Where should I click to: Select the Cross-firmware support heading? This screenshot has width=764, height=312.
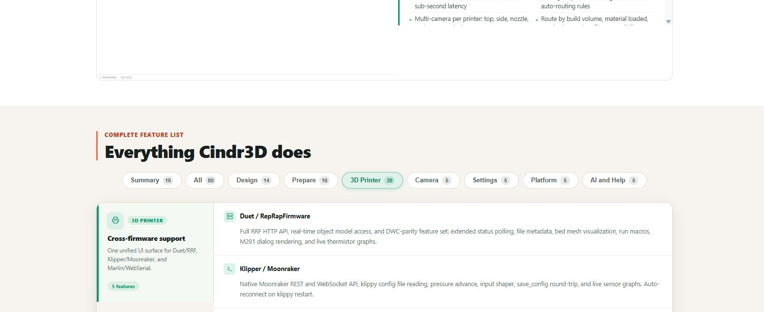(x=146, y=239)
